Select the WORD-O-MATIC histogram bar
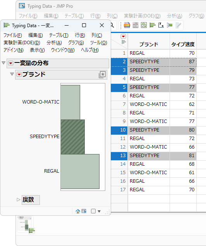This screenshot has height=246, width=206. point(70,102)
